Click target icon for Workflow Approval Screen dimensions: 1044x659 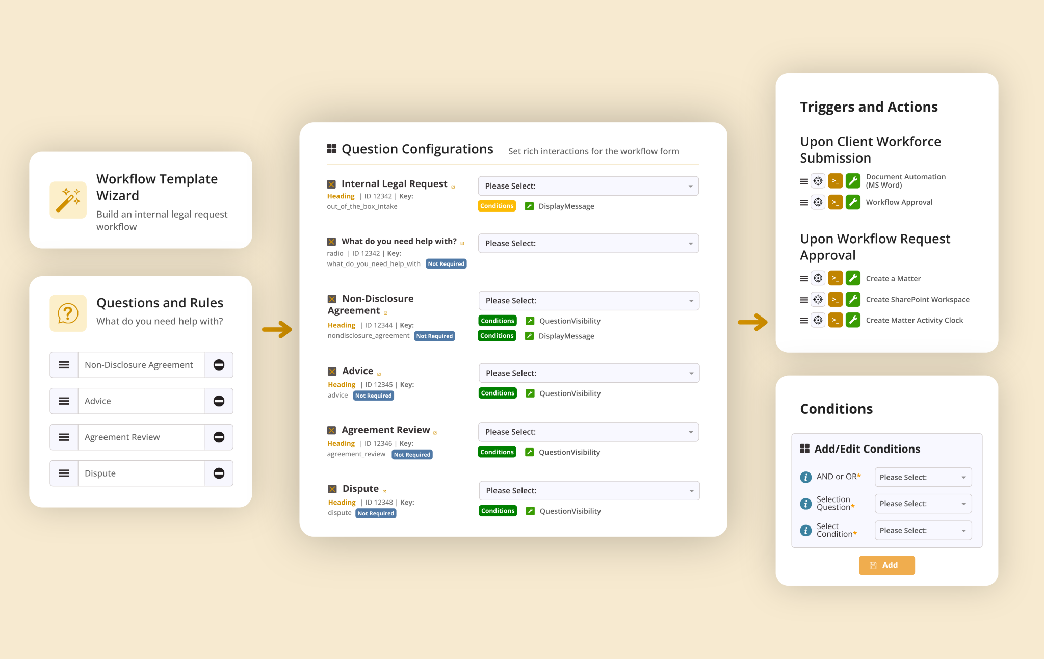pos(818,202)
